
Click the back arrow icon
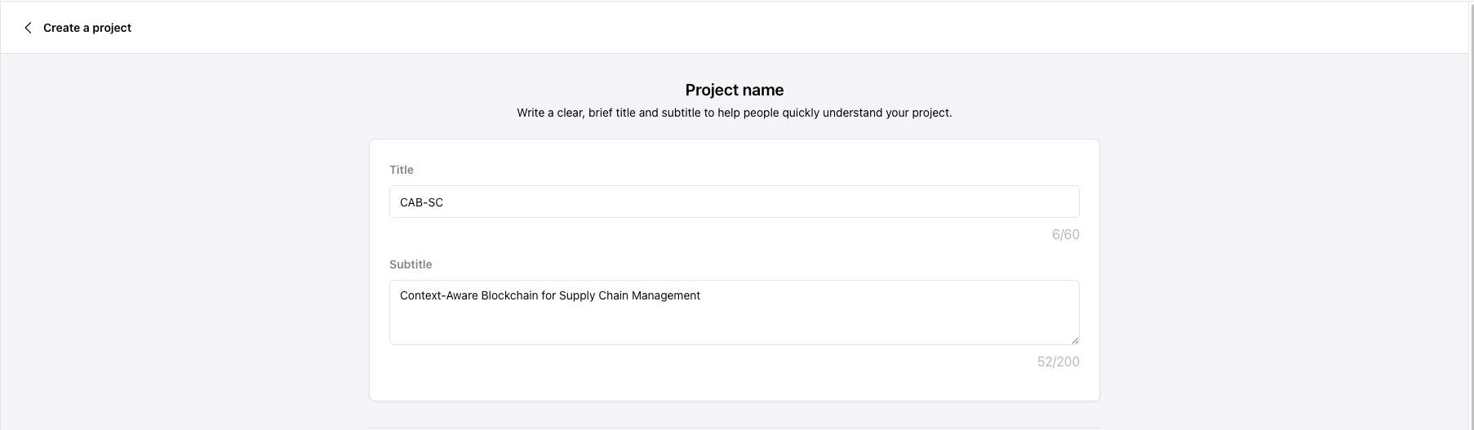[28, 28]
